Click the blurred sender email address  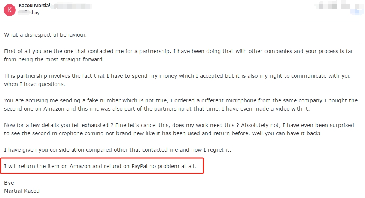click(x=71, y=6)
